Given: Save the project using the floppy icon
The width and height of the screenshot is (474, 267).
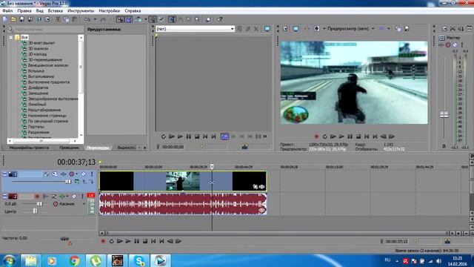Looking at the screenshot, I should click(21, 19).
